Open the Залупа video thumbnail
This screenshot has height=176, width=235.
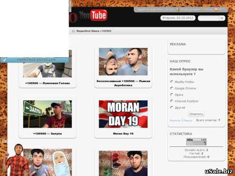[47, 114]
